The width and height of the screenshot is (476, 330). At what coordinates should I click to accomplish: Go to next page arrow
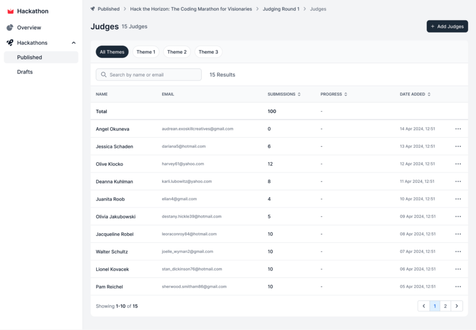pos(456,306)
